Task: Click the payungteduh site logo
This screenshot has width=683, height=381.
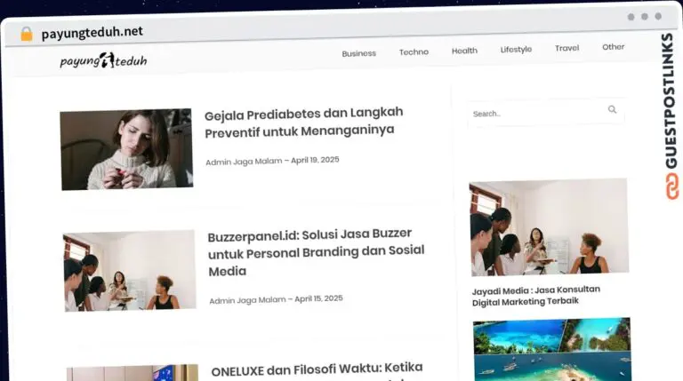Action: tap(103, 60)
